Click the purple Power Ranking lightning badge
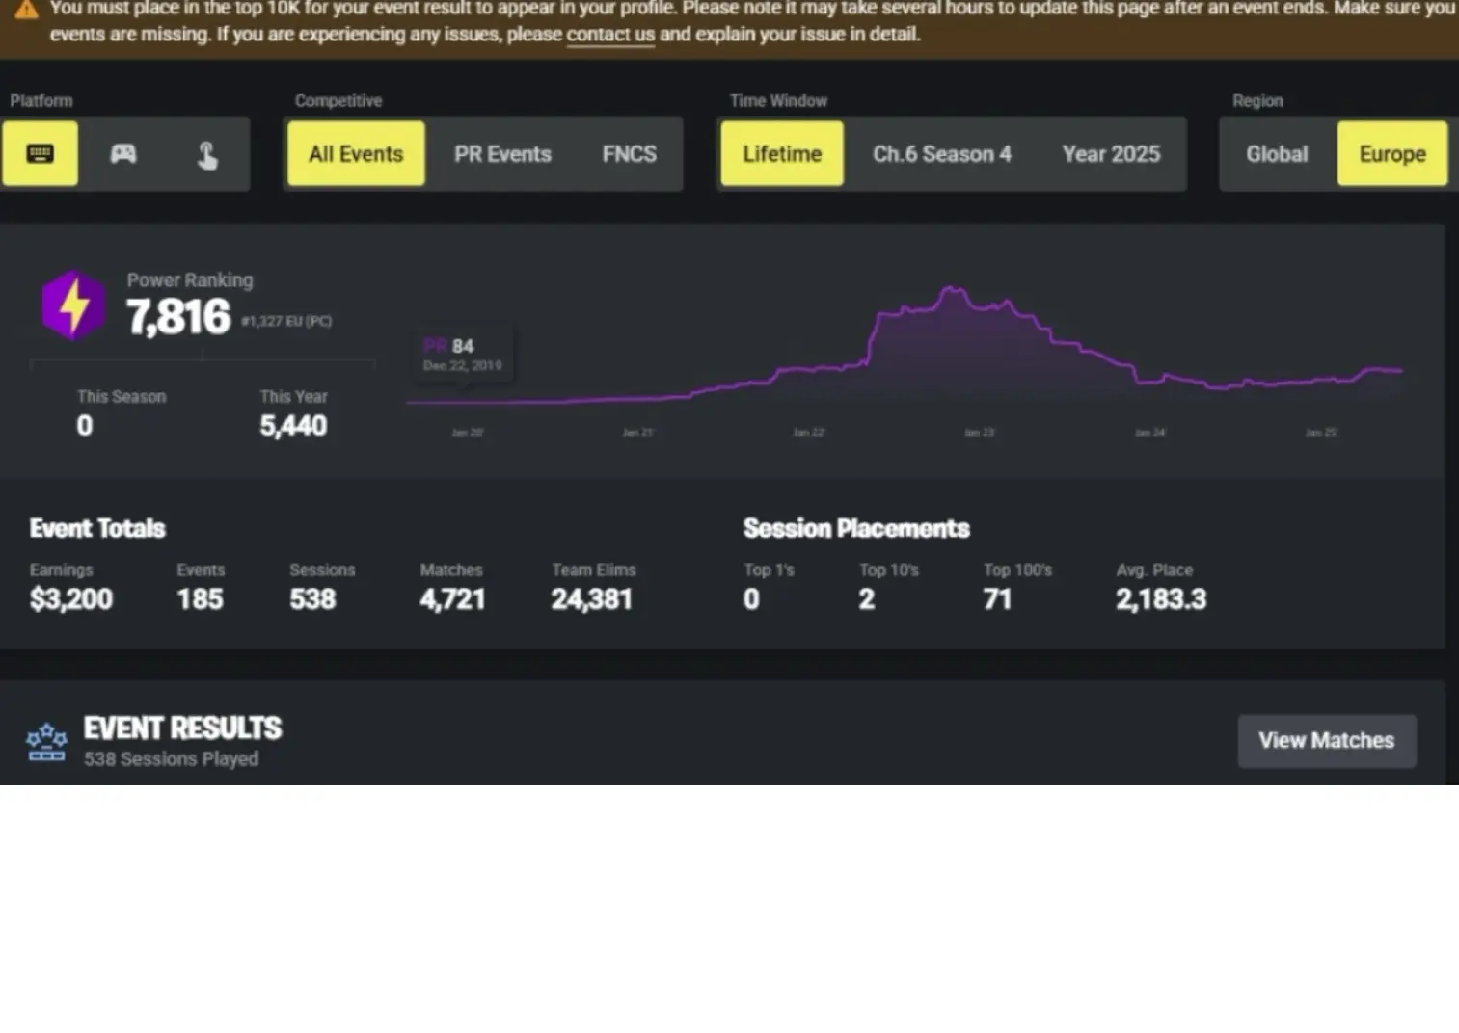1459x1033 pixels. point(72,305)
